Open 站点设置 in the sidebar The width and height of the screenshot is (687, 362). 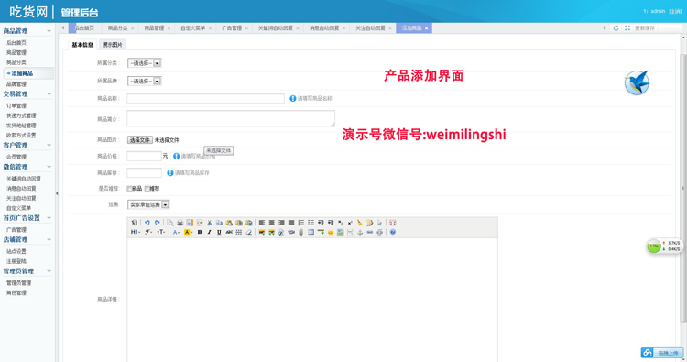(x=16, y=251)
